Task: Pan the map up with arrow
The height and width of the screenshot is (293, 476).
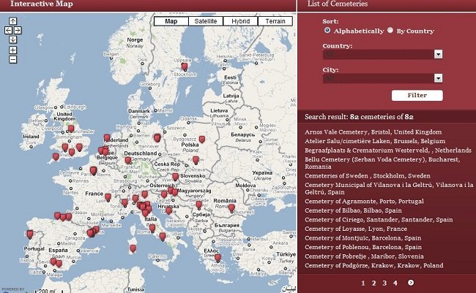Action: 12,21
